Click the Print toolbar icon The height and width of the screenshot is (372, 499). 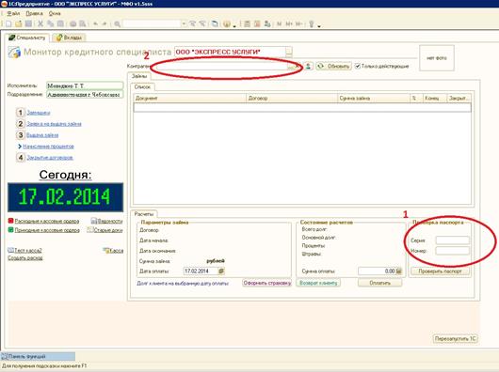[x=72, y=23]
